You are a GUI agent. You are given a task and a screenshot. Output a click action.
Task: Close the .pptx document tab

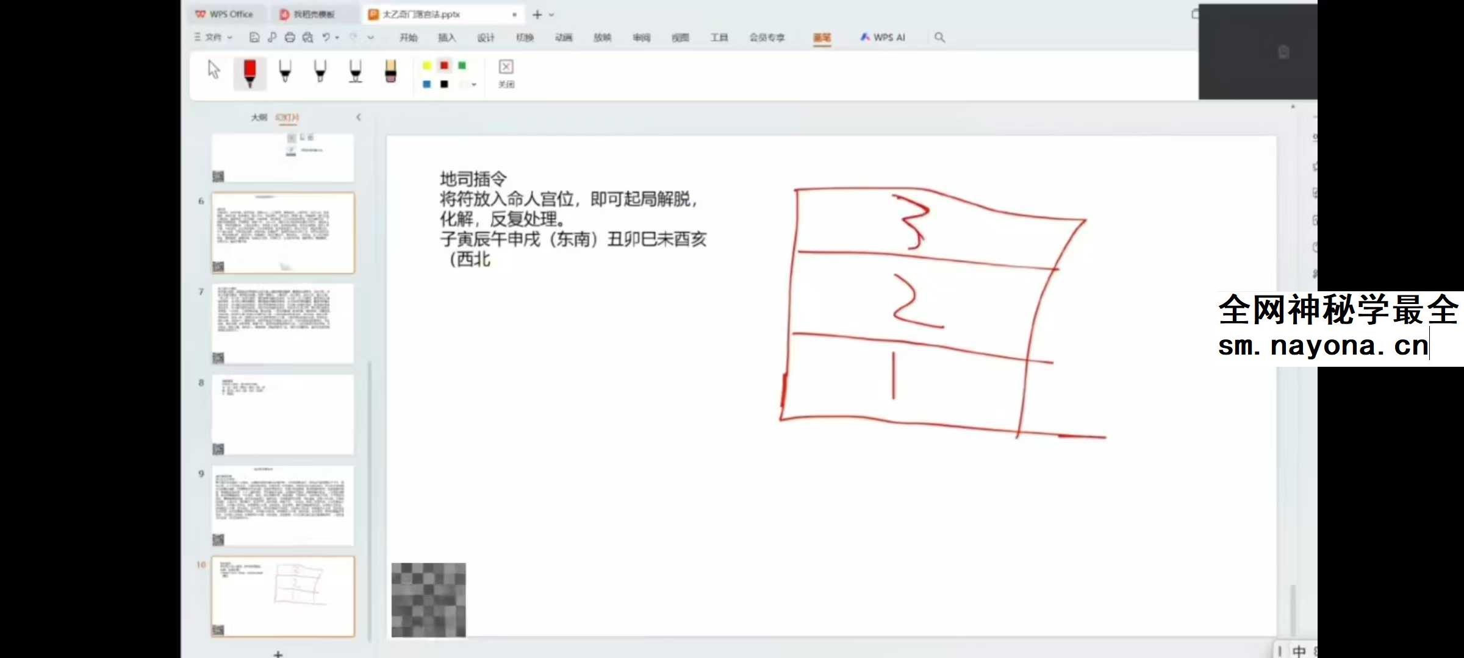pos(515,14)
